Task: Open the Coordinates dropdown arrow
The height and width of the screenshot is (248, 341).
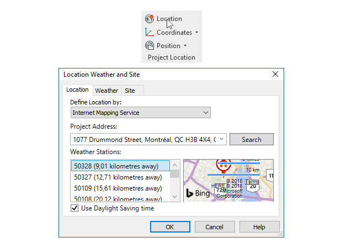Action: 196,33
